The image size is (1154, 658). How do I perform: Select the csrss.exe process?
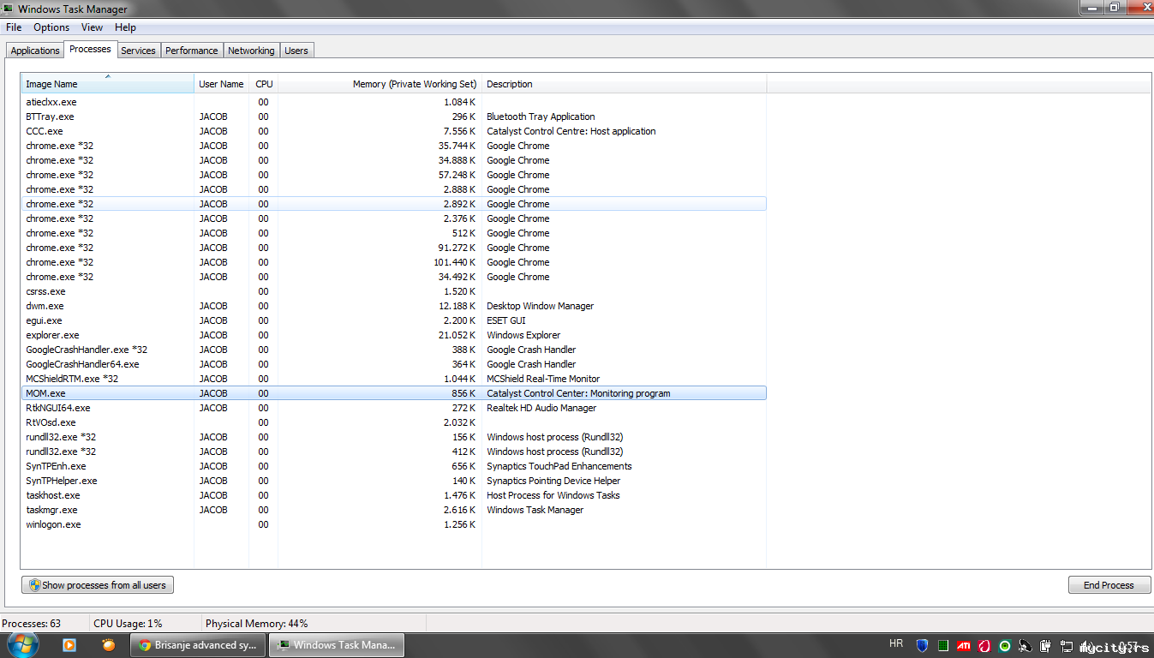[394, 291]
